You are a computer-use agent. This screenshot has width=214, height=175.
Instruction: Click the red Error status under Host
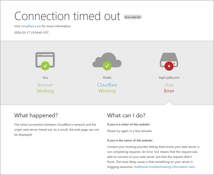pyautogui.click(x=169, y=91)
